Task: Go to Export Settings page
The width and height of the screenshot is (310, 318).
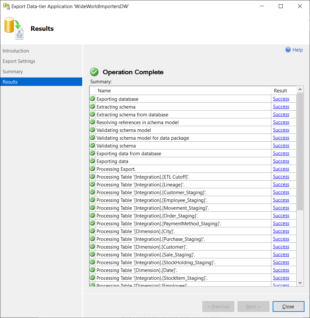Action: click(x=19, y=61)
